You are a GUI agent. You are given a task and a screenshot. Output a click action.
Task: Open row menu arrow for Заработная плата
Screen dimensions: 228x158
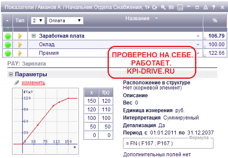(x=198, y=36)
